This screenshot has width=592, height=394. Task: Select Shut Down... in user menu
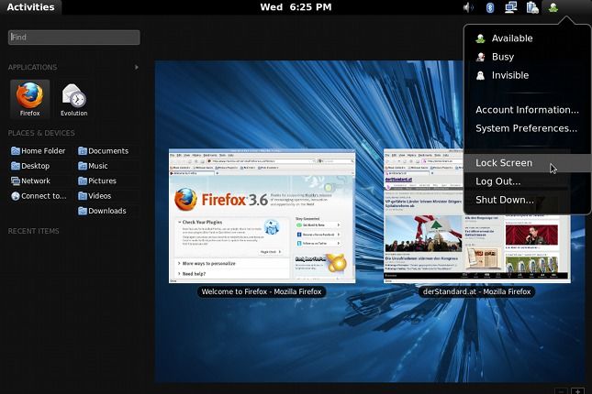[x=528, y=200]
